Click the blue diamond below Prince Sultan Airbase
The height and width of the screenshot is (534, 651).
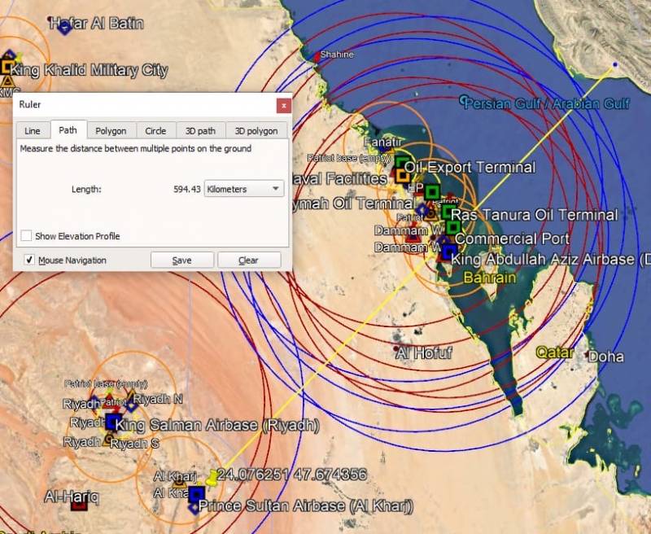pyautogui.click(x=194, y=508)
